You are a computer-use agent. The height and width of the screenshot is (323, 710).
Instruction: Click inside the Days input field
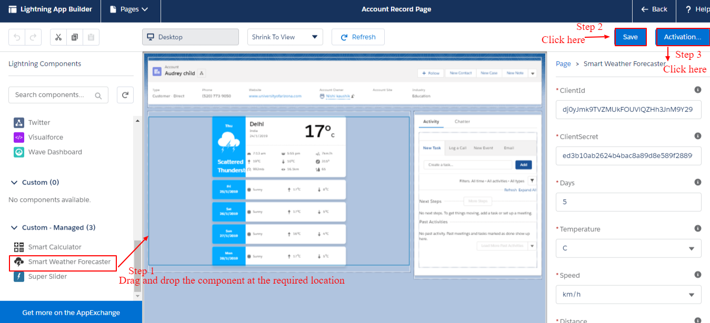click(x=628, y=202)
